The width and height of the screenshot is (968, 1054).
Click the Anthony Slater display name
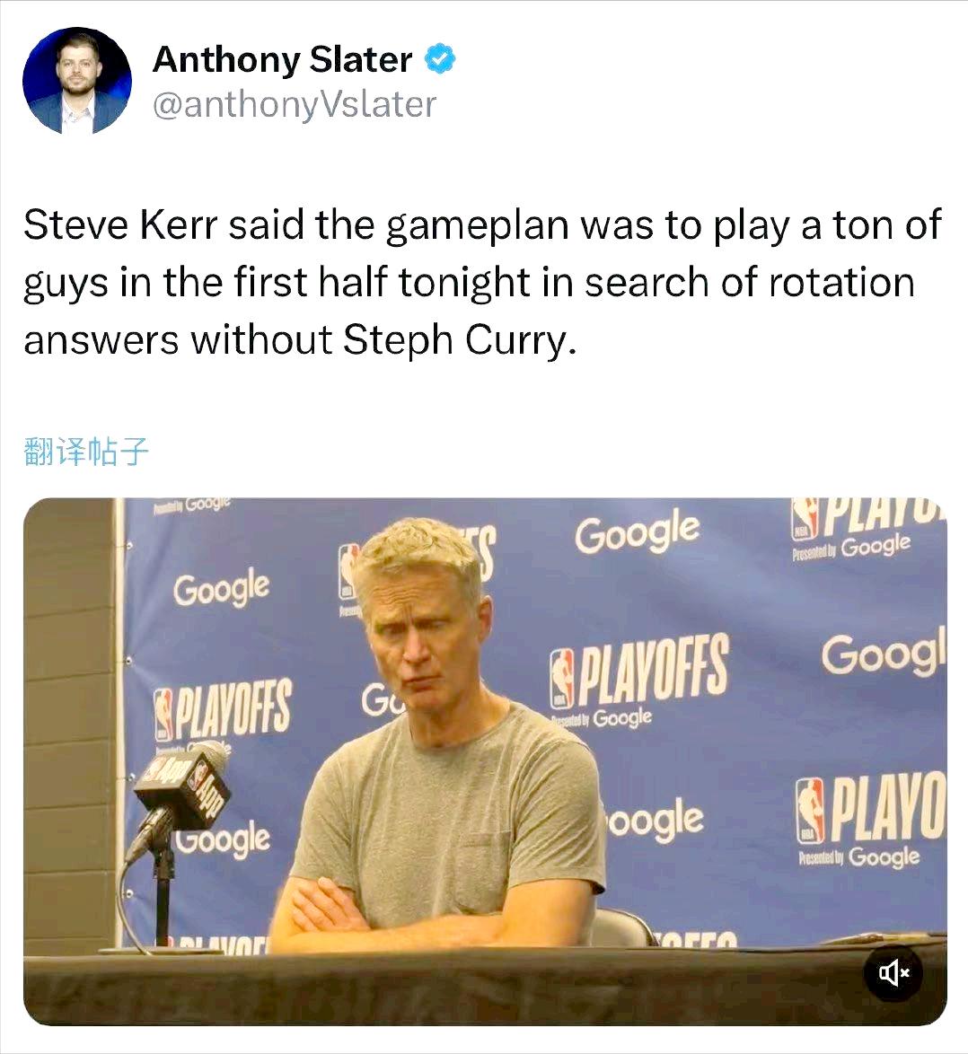coord(282,60)
